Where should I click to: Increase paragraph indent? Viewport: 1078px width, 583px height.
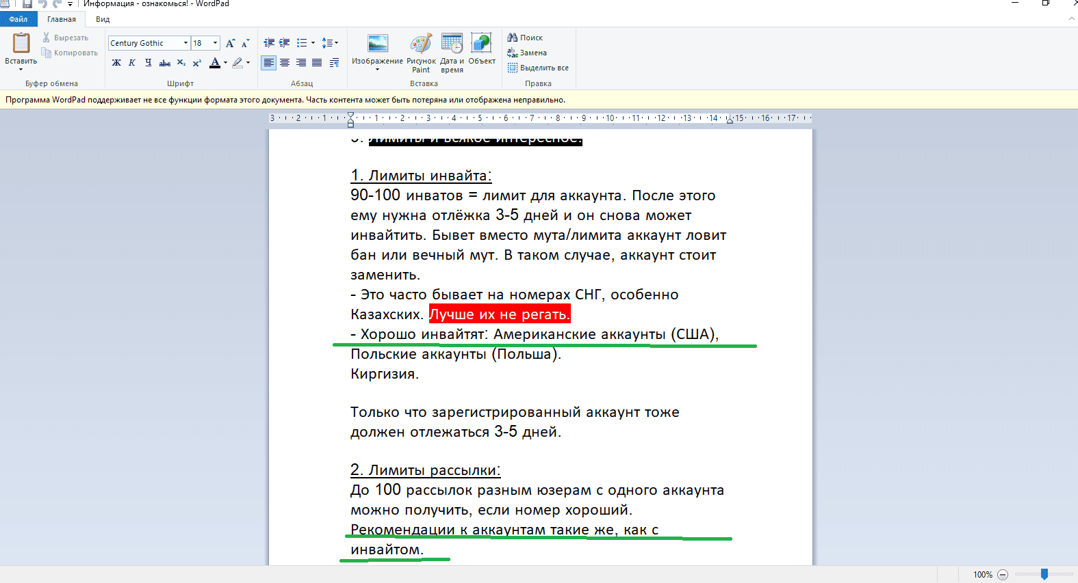284,43
